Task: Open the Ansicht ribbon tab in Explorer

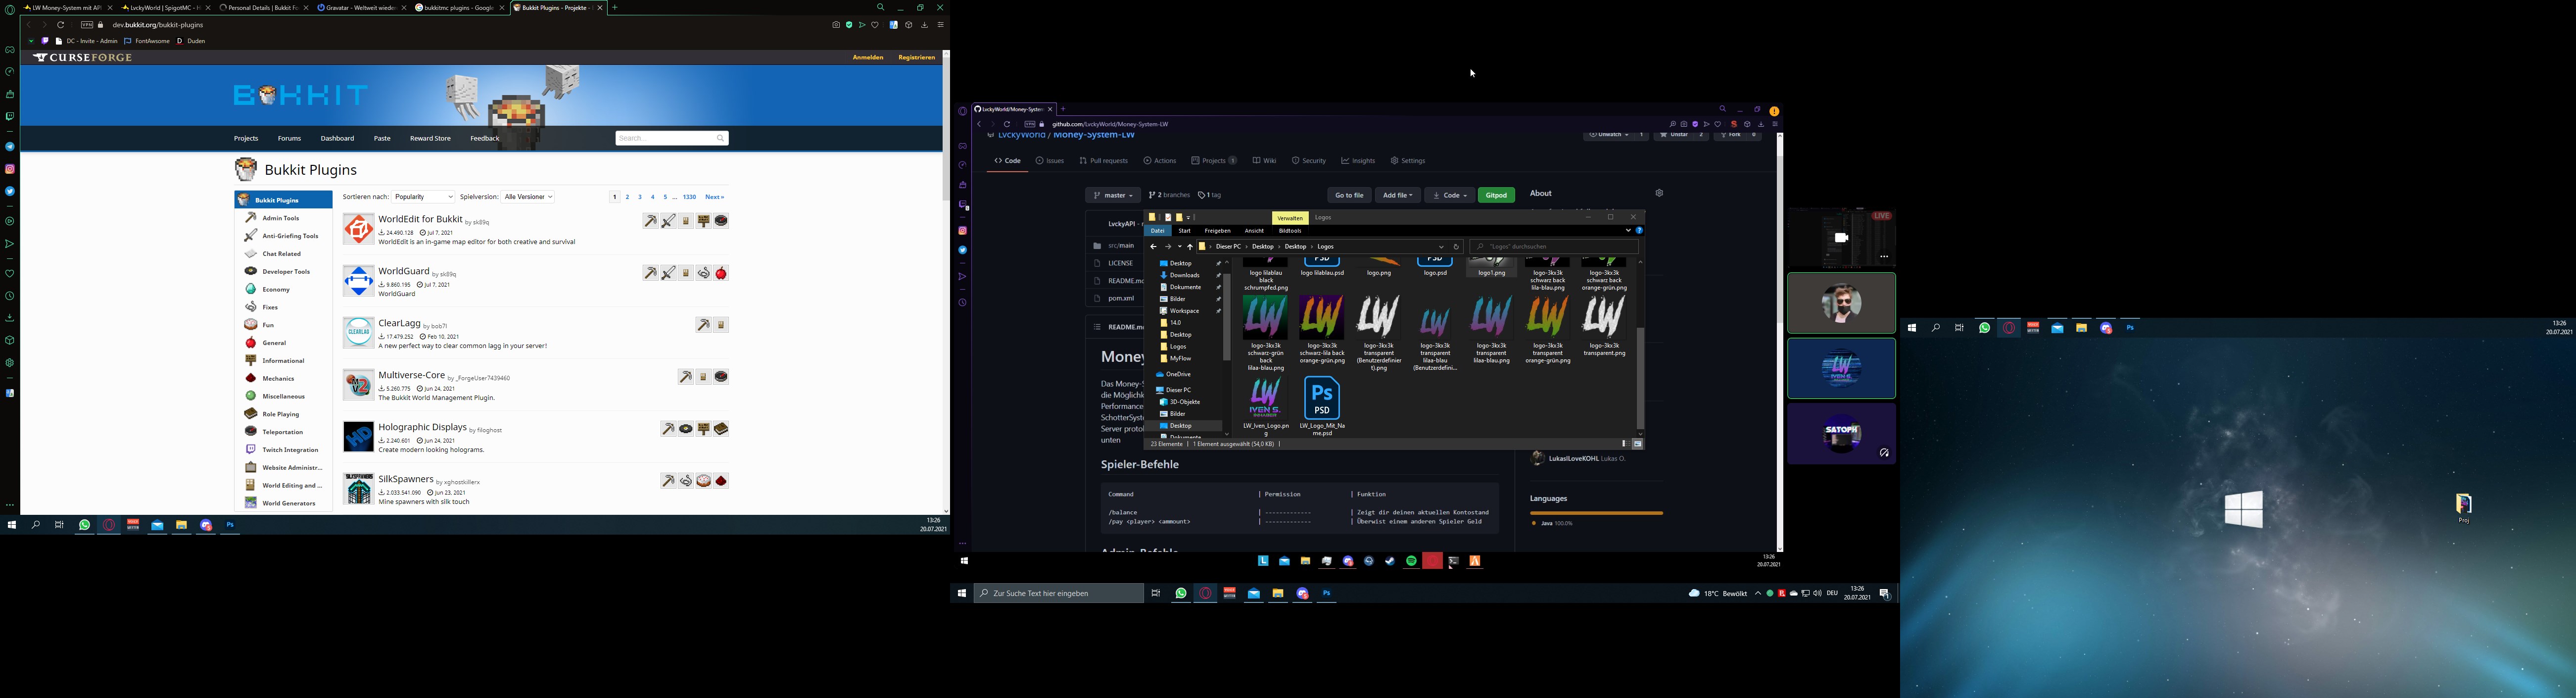Action: pos(1254,231)
